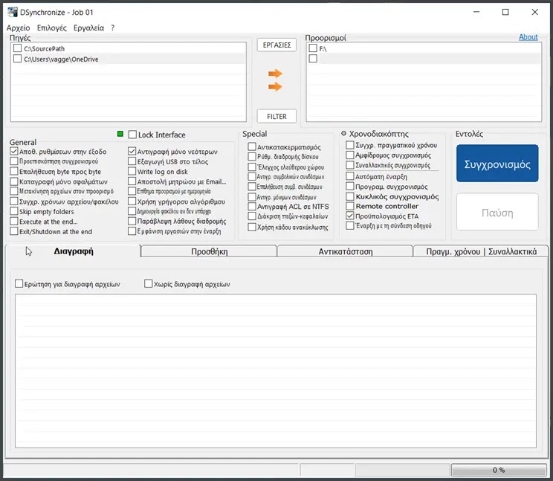Enable Αυτόματη έναρξη checkbox
The height and width of the screenshot is (481, 553).
point(350,176)
